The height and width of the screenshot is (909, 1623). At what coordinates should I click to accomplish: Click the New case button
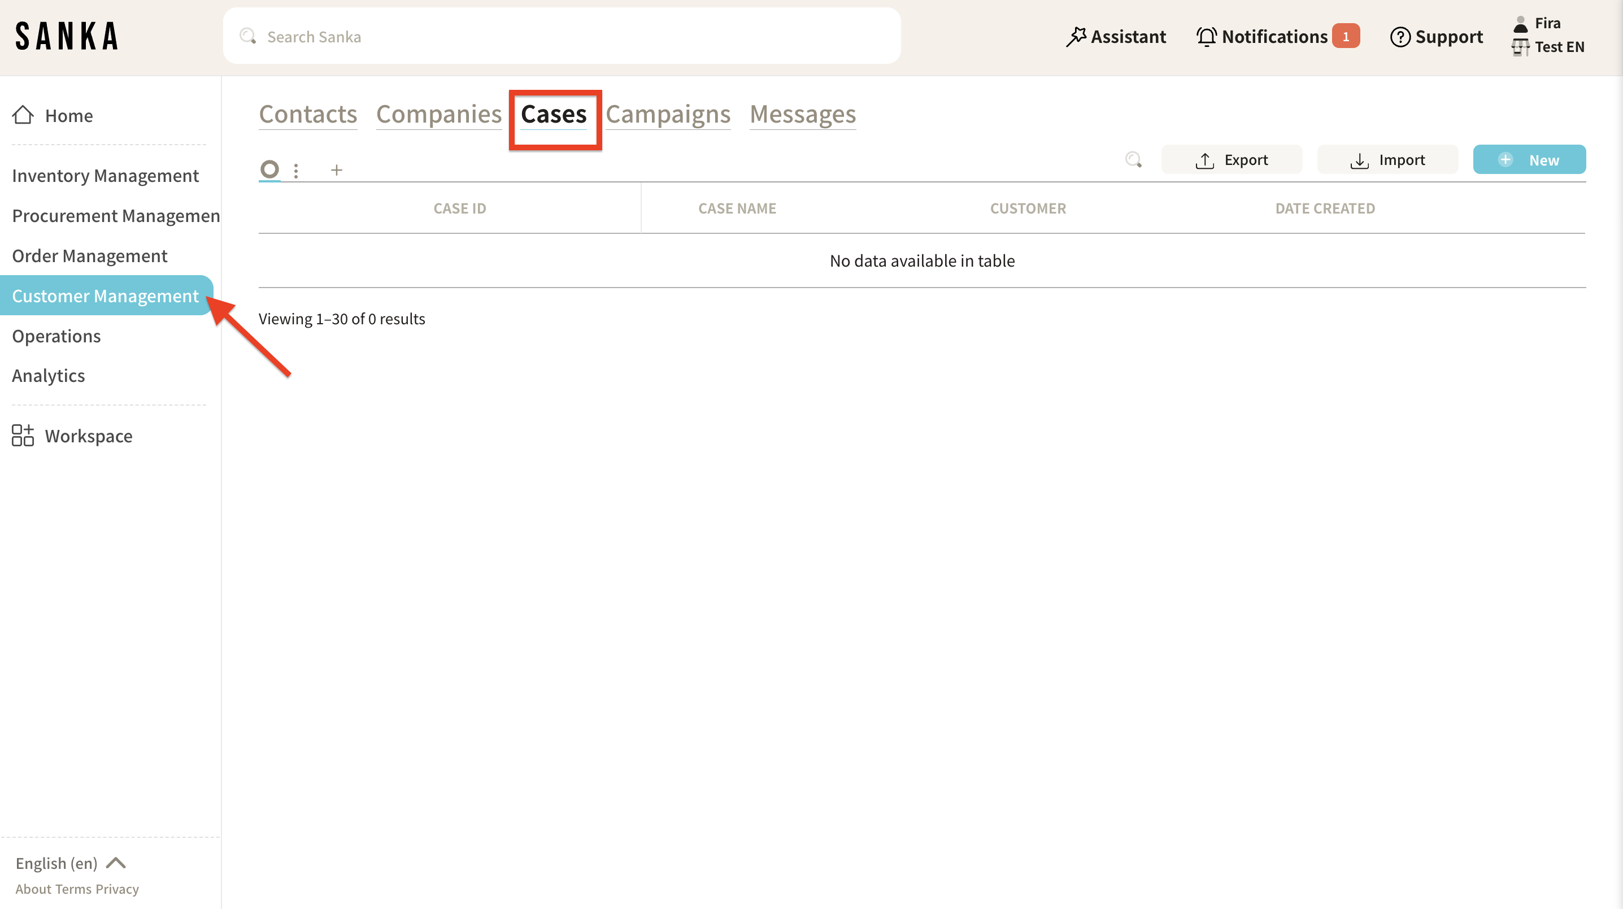click(1529, 160)
